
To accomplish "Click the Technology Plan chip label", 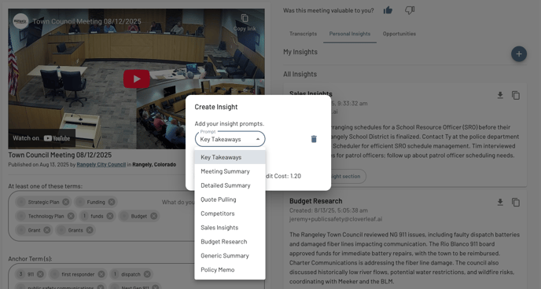I will pos(46,216).
